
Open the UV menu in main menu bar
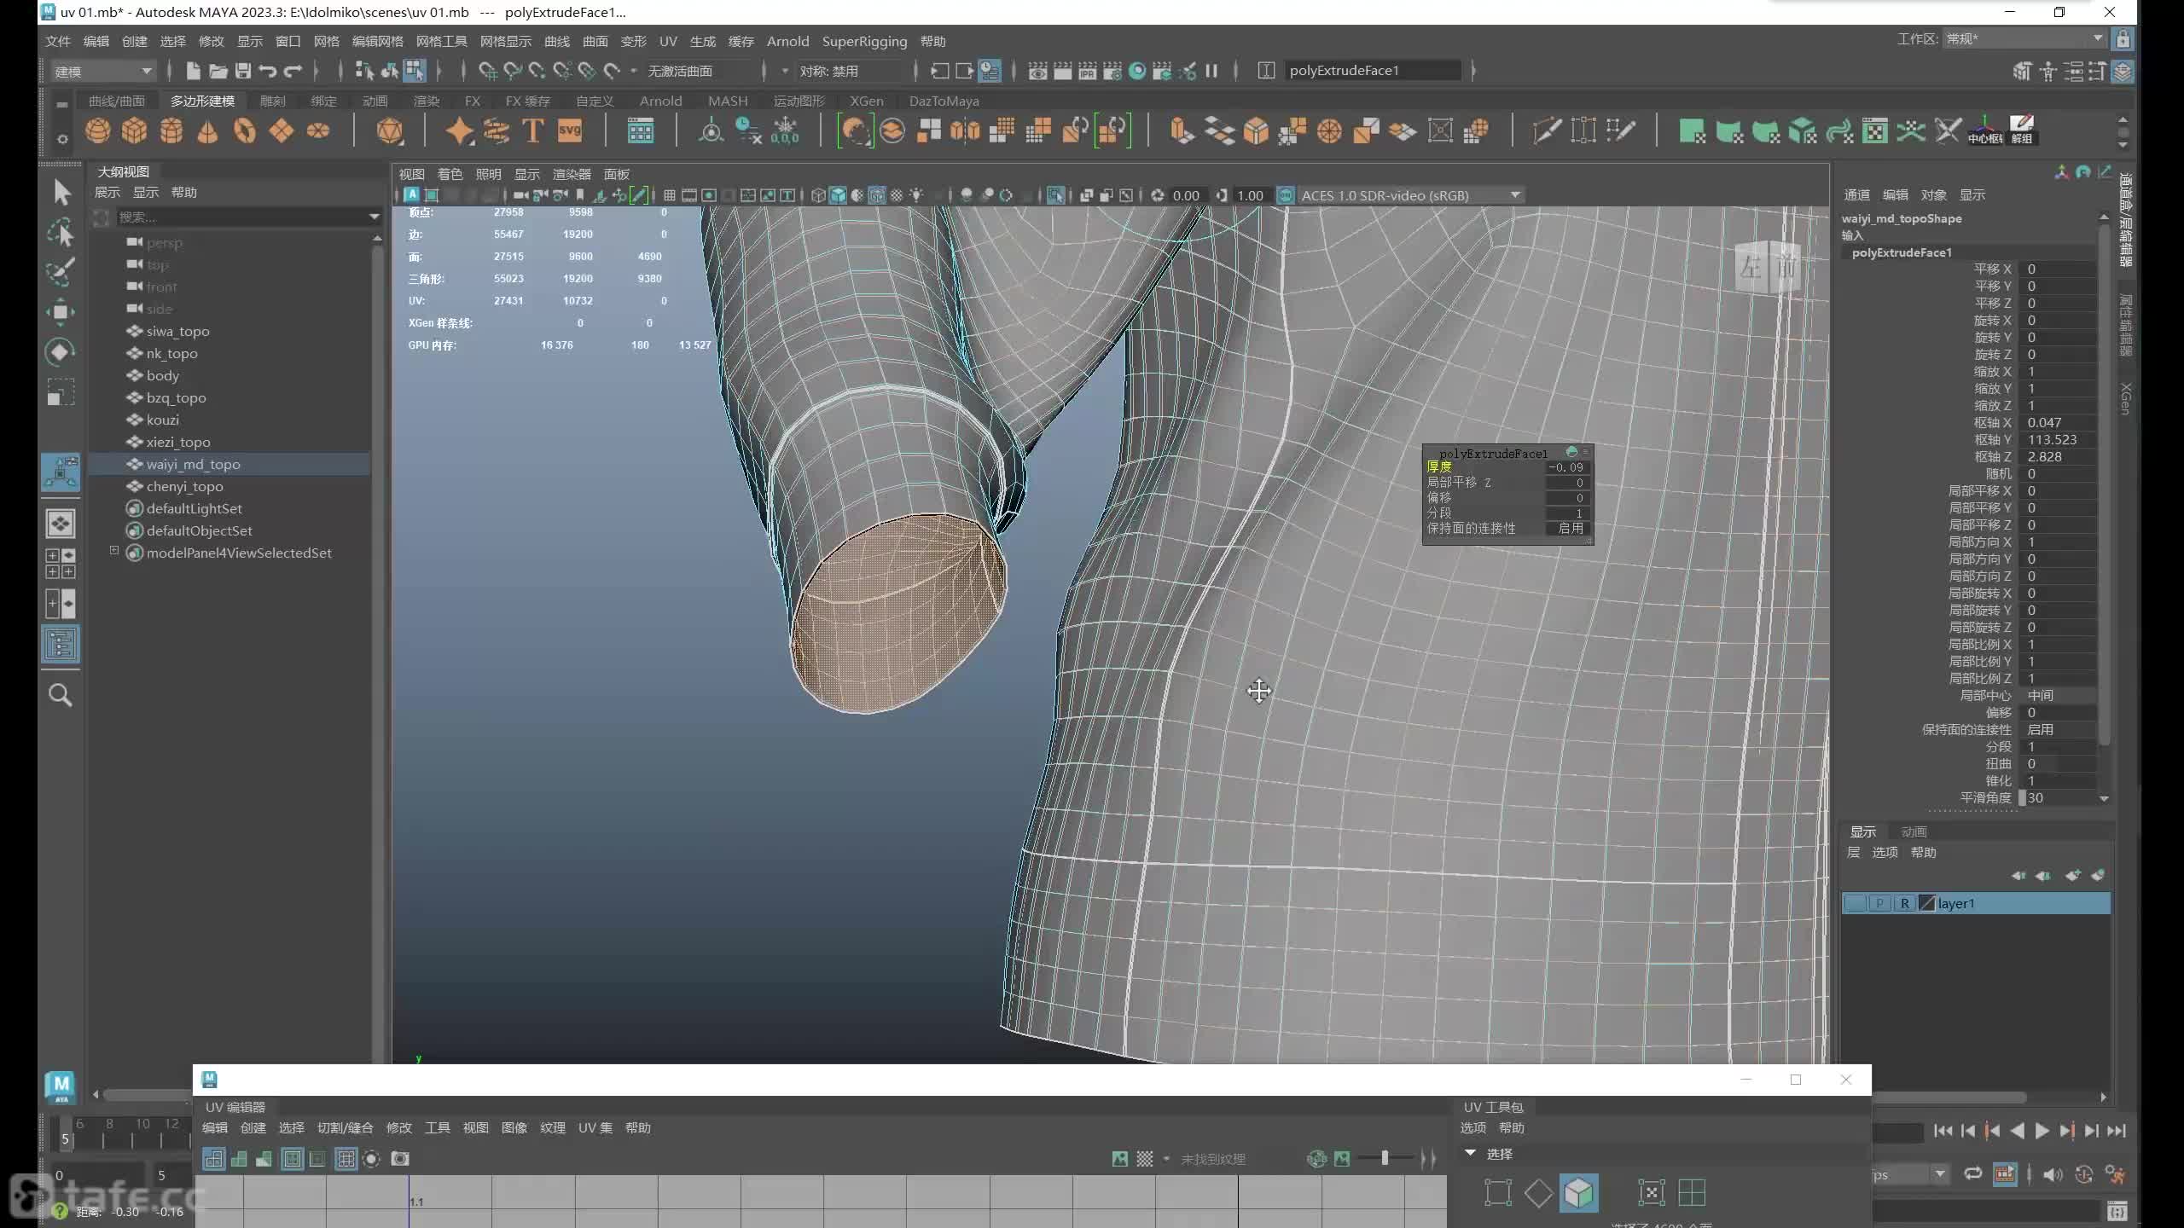tap(668, 41)
